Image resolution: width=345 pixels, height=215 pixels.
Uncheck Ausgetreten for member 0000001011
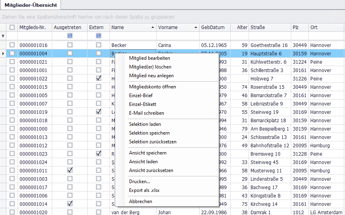[70, 170]
